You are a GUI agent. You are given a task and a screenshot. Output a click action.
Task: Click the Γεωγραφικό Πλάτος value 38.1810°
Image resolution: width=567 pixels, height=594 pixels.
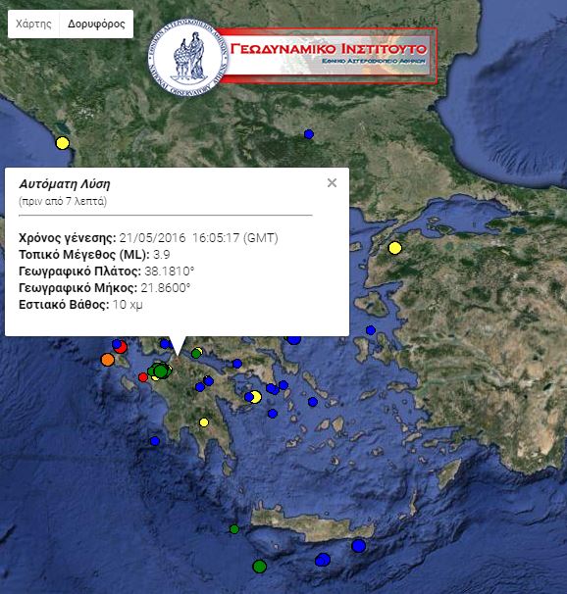pos(170,272)
